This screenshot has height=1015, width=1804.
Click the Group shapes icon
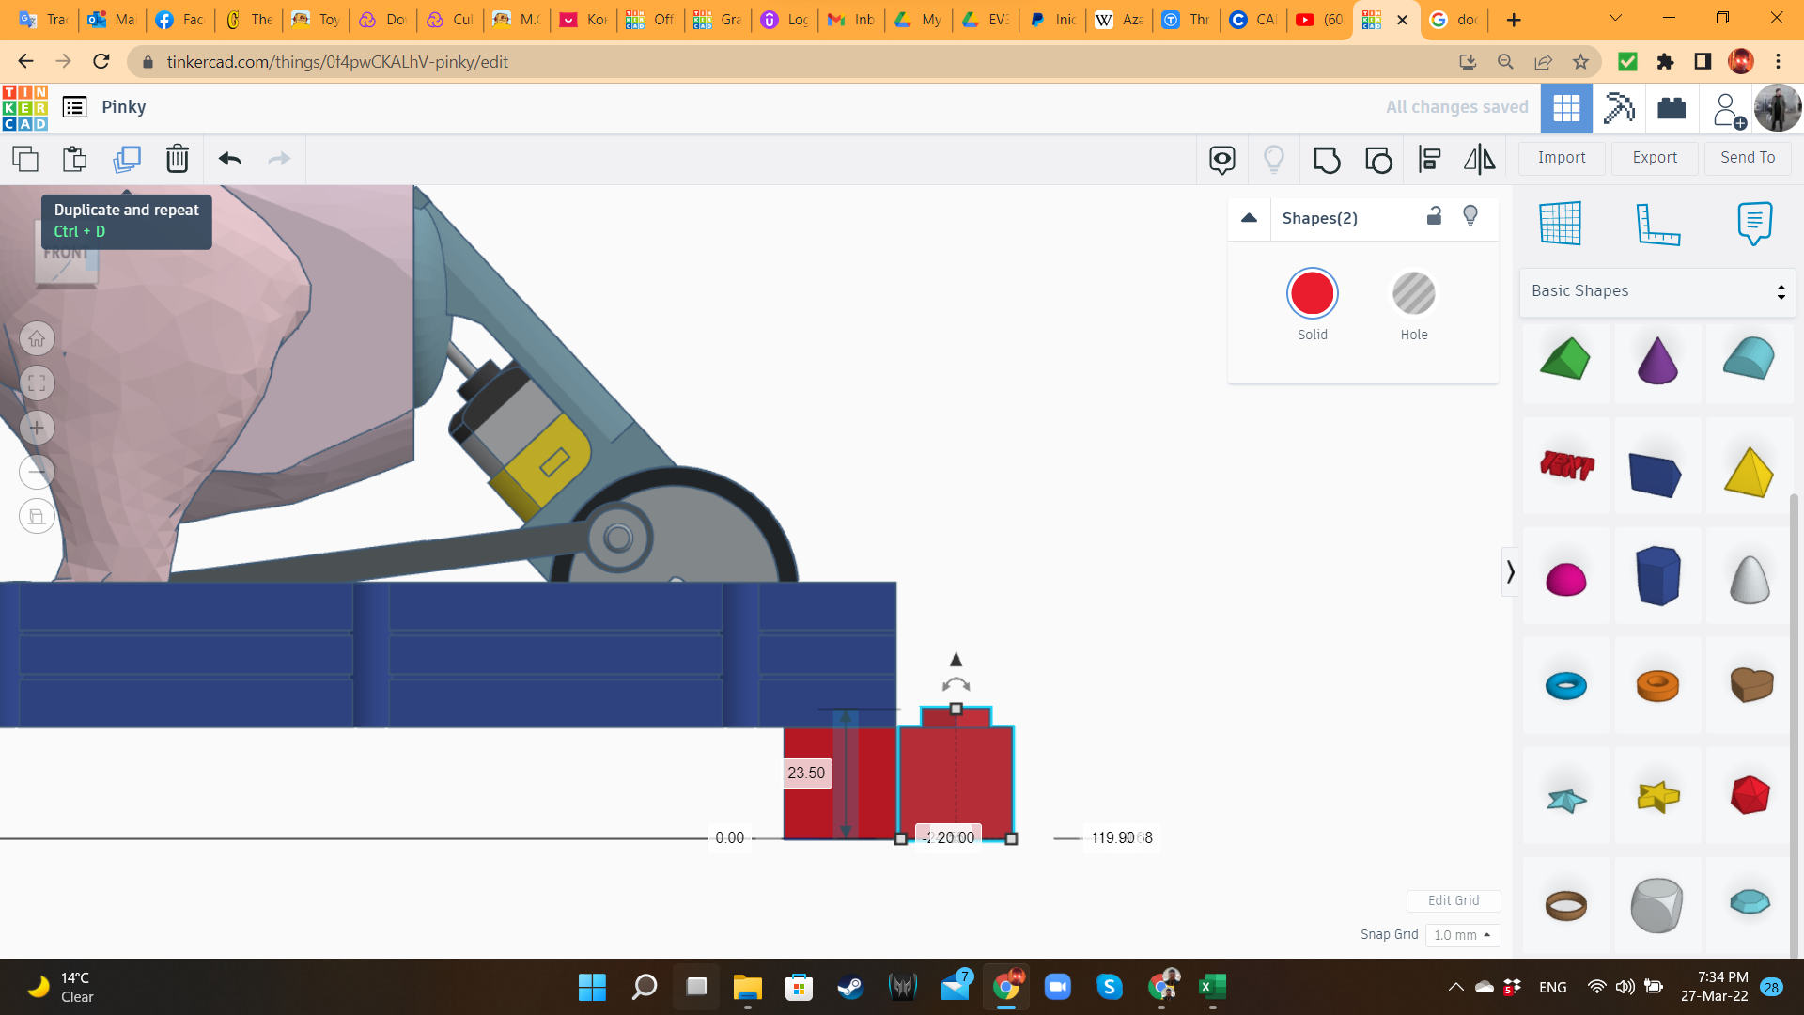point(1326,160)
